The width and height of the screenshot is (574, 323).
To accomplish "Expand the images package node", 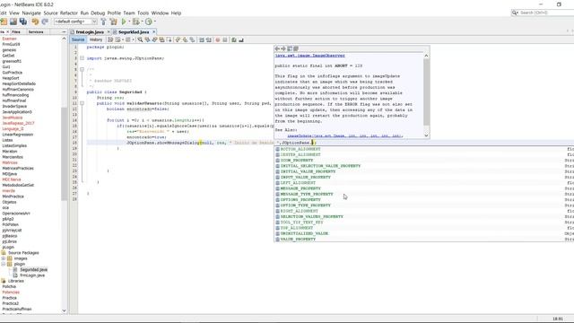I will [4, 258].
